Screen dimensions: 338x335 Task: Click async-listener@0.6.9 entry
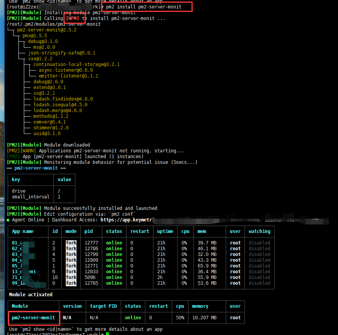pyautogui.click(x=66, y=70)
